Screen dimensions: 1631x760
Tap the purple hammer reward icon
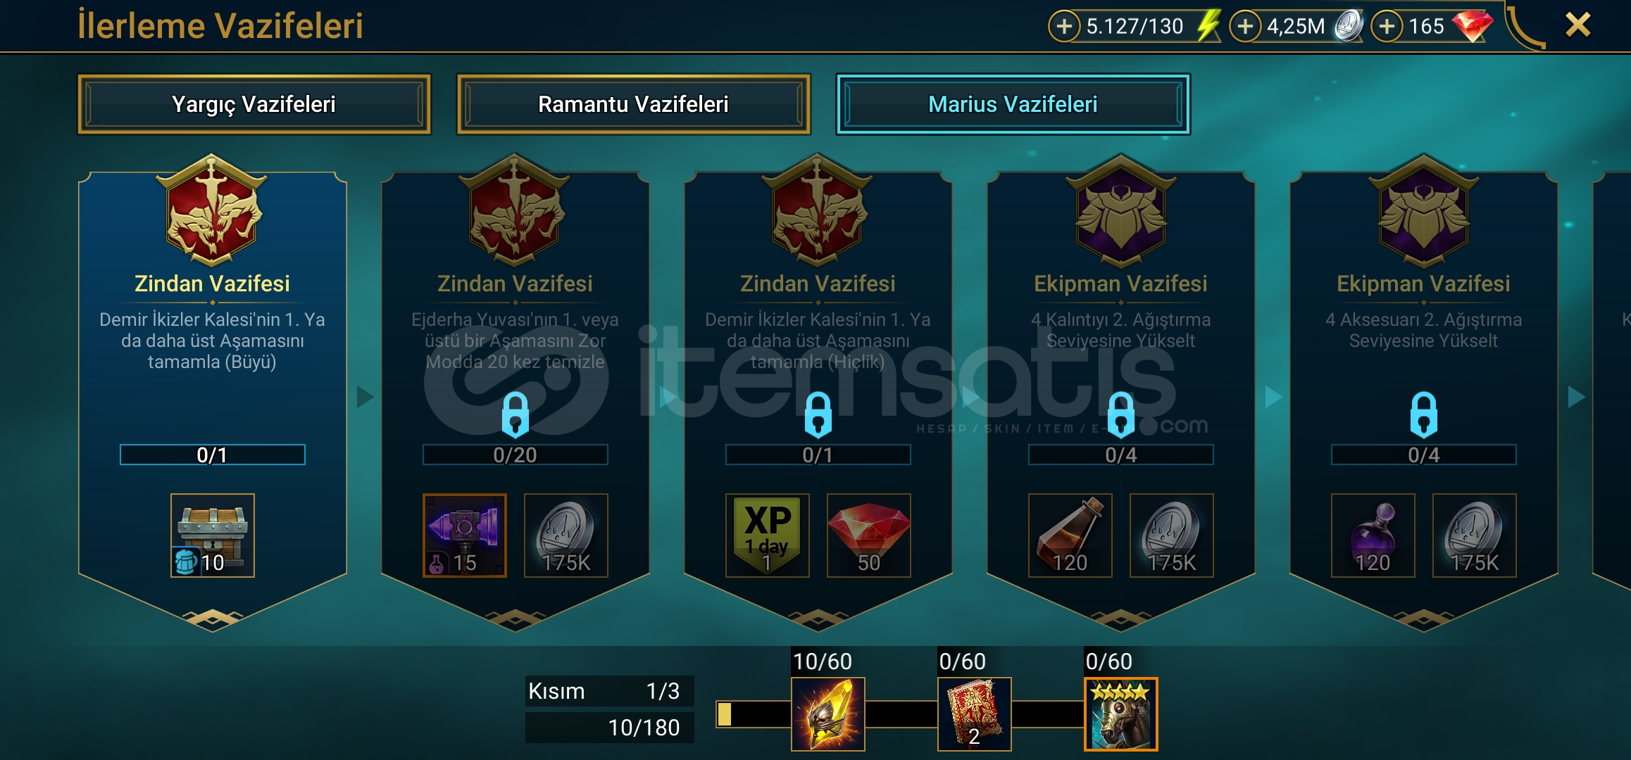[x=465, y=536]
